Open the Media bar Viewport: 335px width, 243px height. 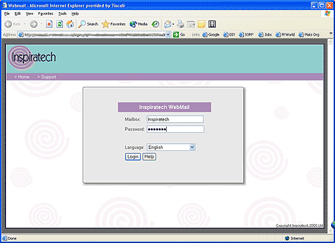coord(139,24)
